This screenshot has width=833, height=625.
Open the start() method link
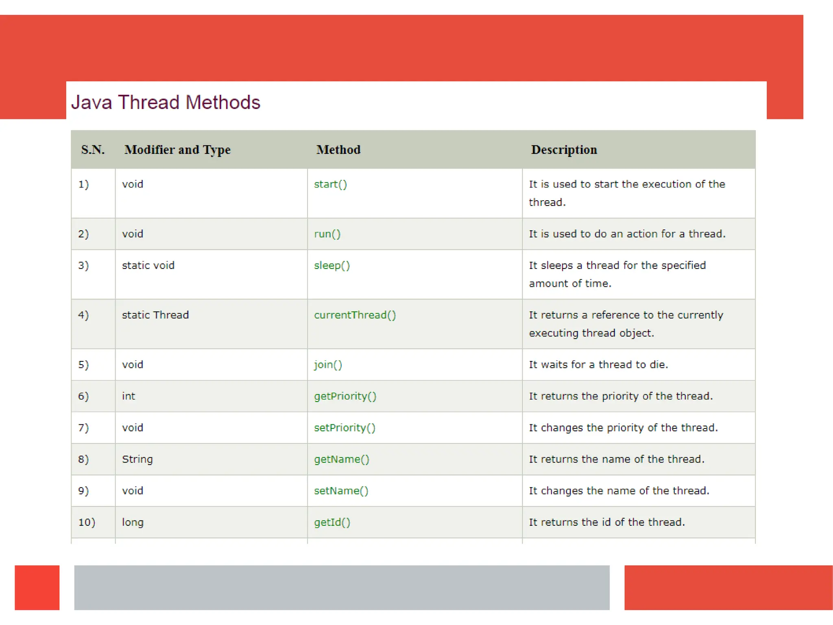point(330,184)
